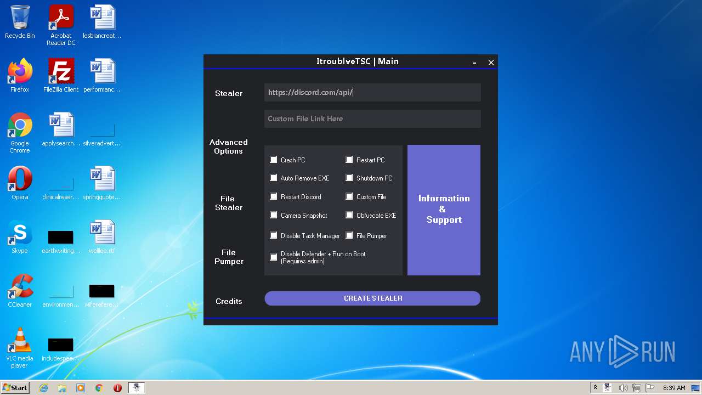
Task: Check Disable Defender + Run on Boot
Action: (x=274, y=257)
